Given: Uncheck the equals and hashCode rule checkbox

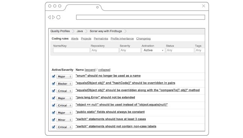Looking at the screenshot, I should 53,83.
